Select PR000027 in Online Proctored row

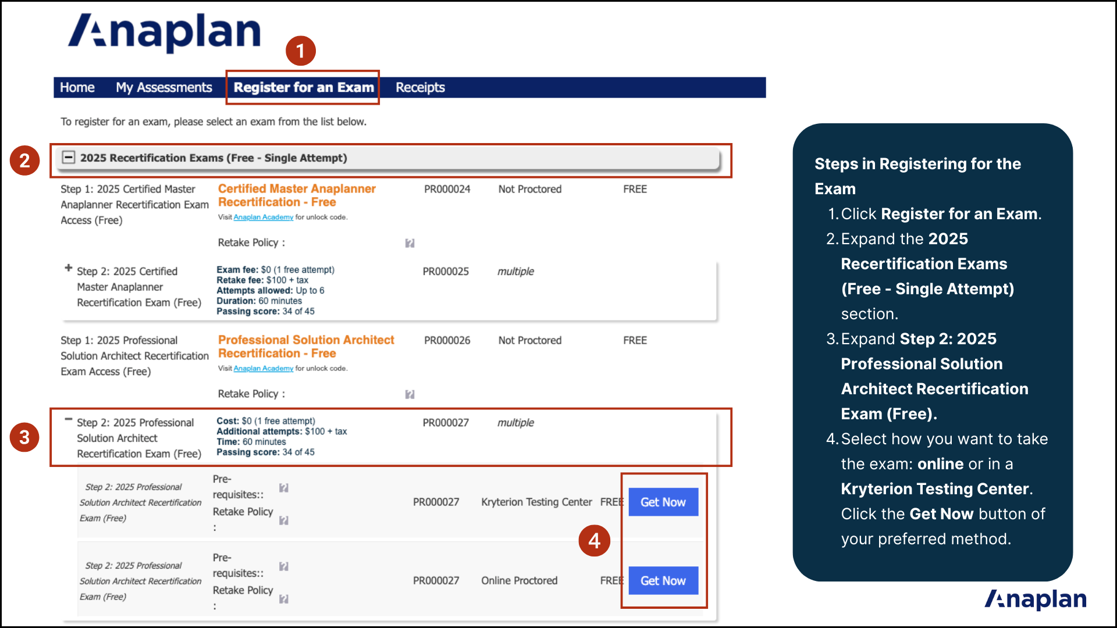(x=436, y=580)
